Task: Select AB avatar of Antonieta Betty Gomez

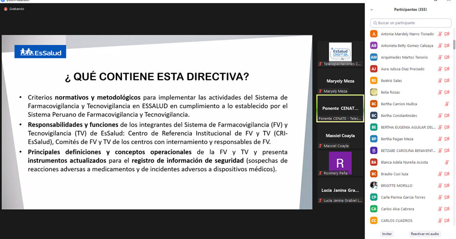Action: pyautogui.click(x=373, y=45)
